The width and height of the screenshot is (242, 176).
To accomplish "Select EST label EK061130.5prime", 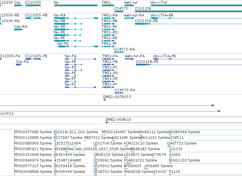I will coord(185,161).
